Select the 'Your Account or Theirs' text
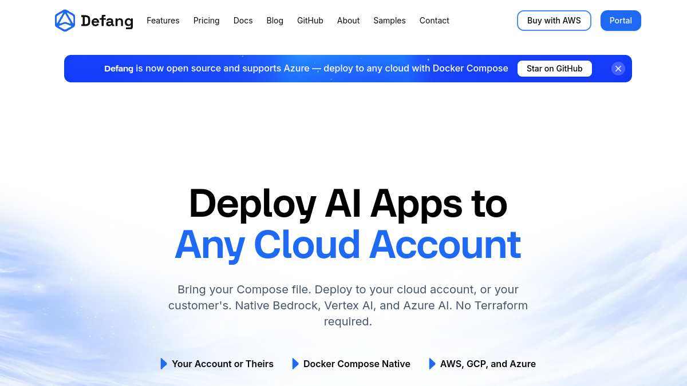Screen dimensions: 687x386 (223, 364)
